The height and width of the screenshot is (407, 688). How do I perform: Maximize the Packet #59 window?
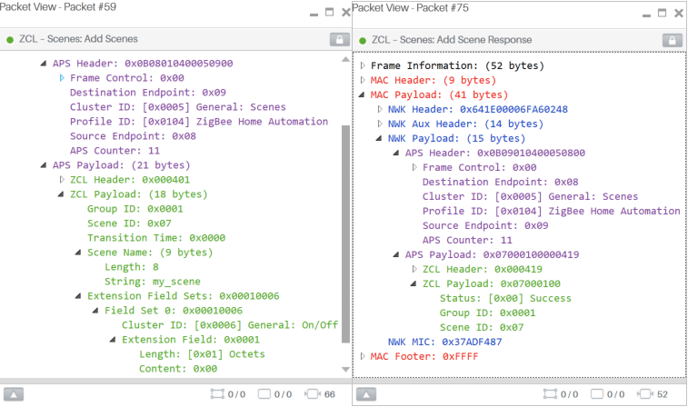329,13
